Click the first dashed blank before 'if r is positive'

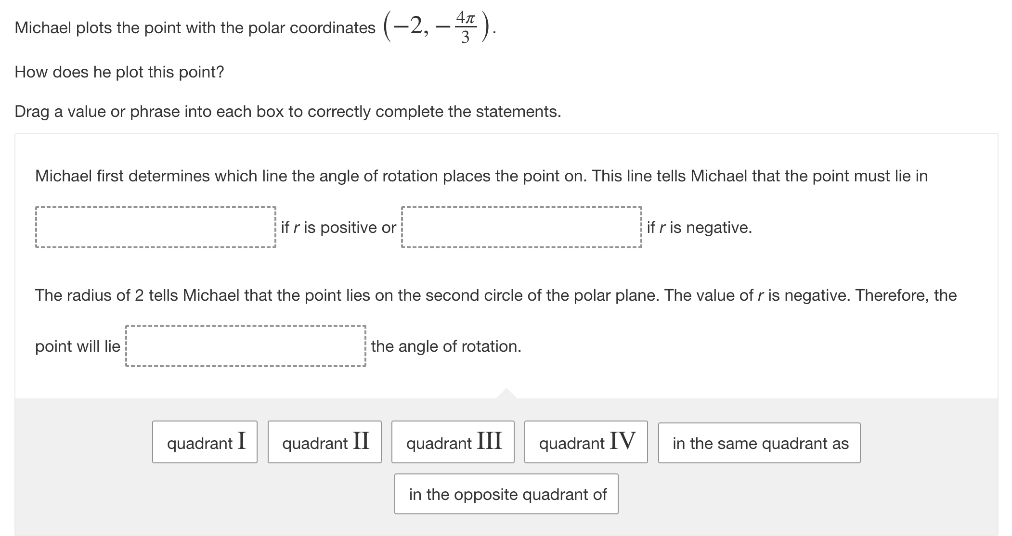point(156,227)
